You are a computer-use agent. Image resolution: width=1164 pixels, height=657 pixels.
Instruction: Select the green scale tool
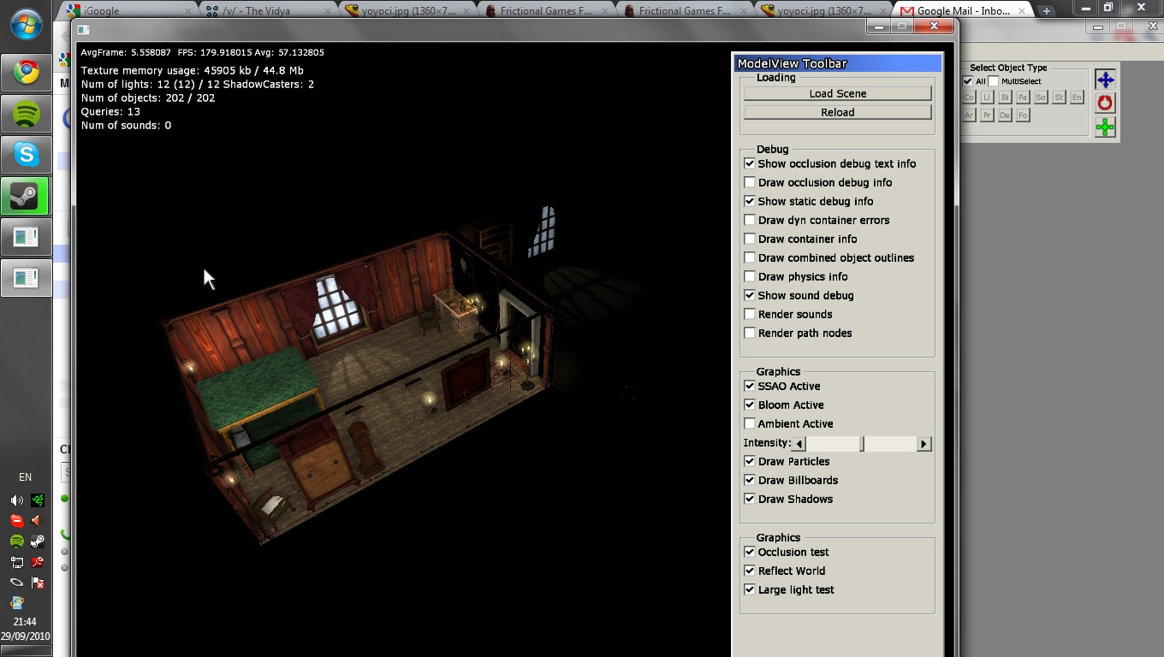click(1105, 127)
